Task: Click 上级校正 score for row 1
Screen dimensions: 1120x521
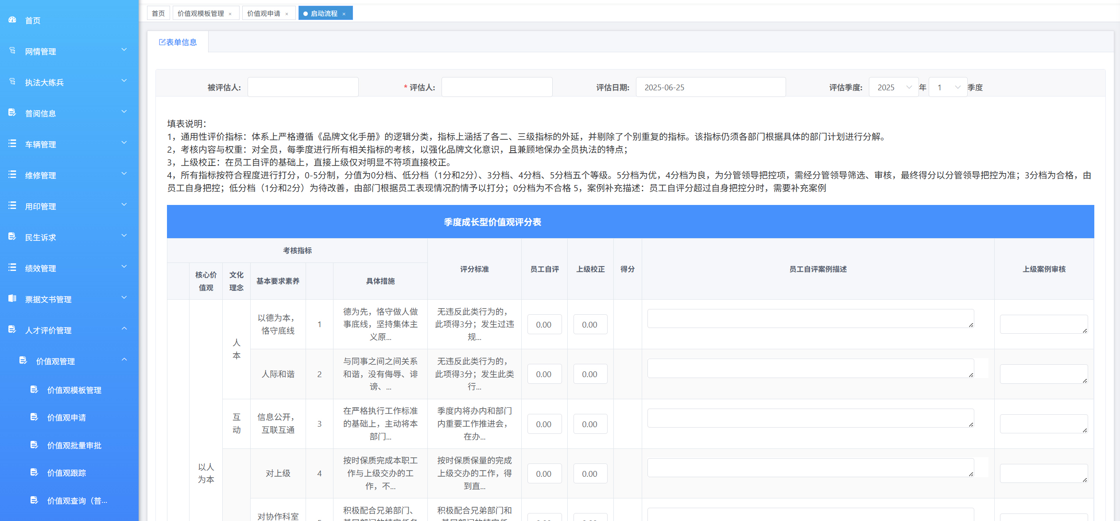Action: (x=590, y=324)
